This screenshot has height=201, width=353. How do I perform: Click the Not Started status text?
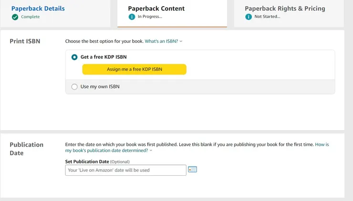point(267,17)
